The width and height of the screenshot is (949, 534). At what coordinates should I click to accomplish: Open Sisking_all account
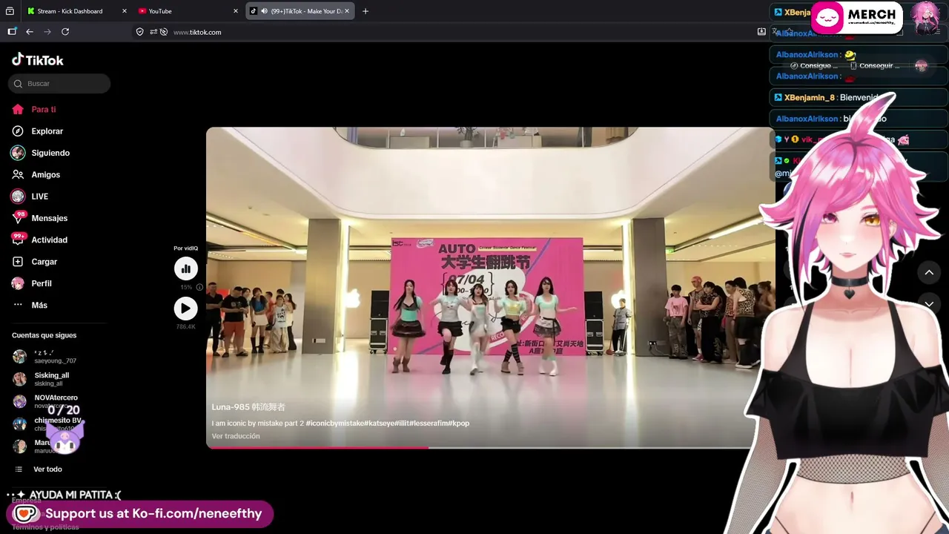[x=51, y=379]
